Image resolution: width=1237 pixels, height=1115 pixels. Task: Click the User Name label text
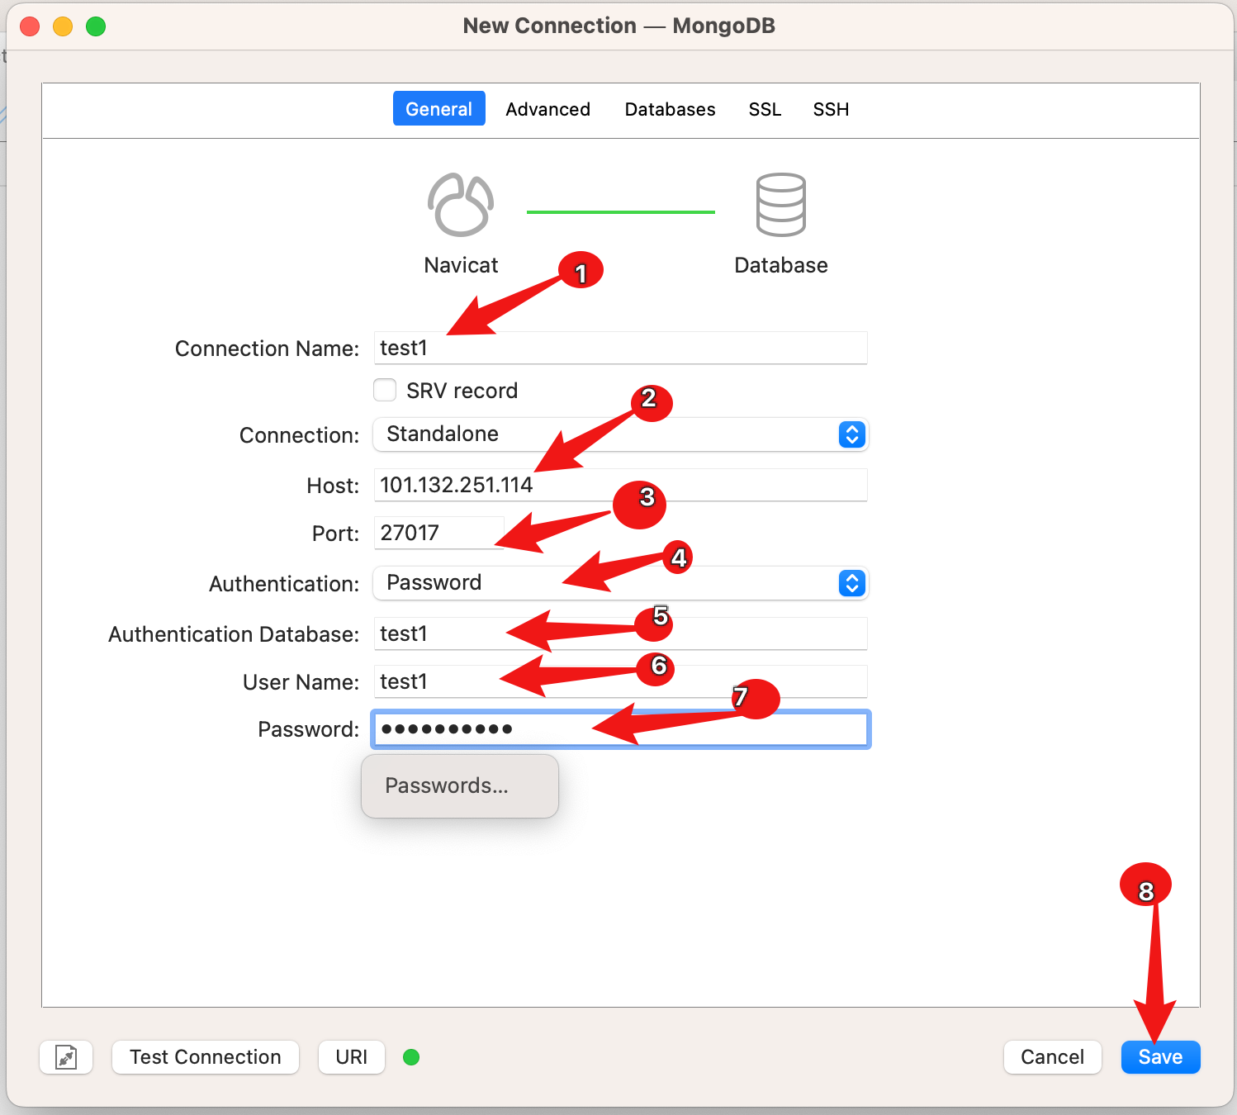pyautogui.click(x=301, y=682)
